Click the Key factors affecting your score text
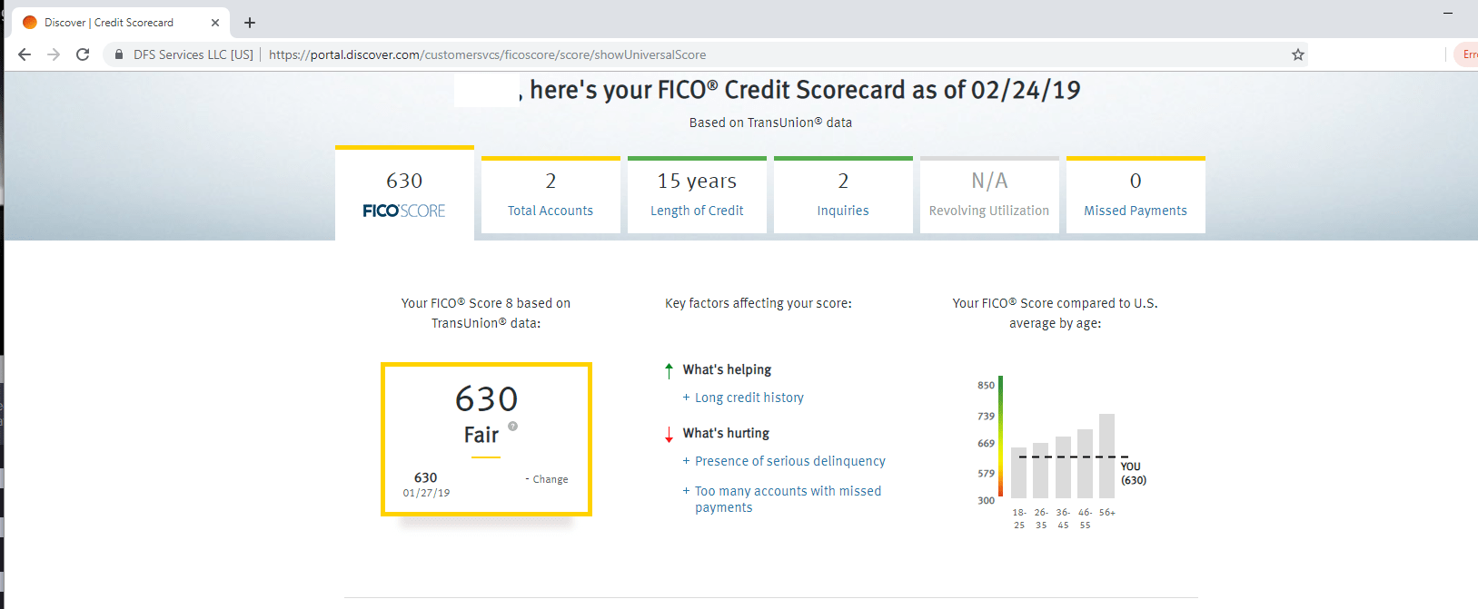1478x609 pixels. [x=759, y=303]
